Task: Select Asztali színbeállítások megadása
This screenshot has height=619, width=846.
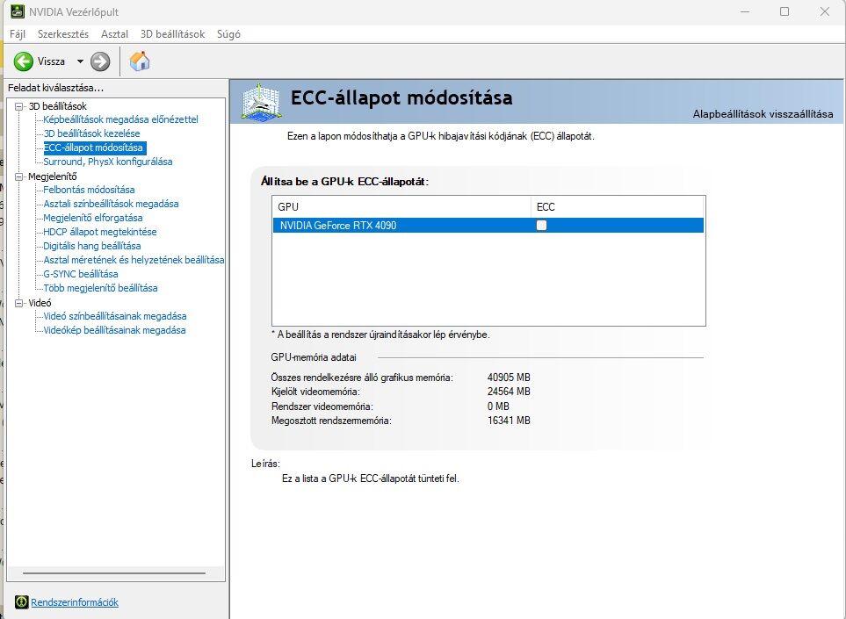Action: (x=112, y=204)
